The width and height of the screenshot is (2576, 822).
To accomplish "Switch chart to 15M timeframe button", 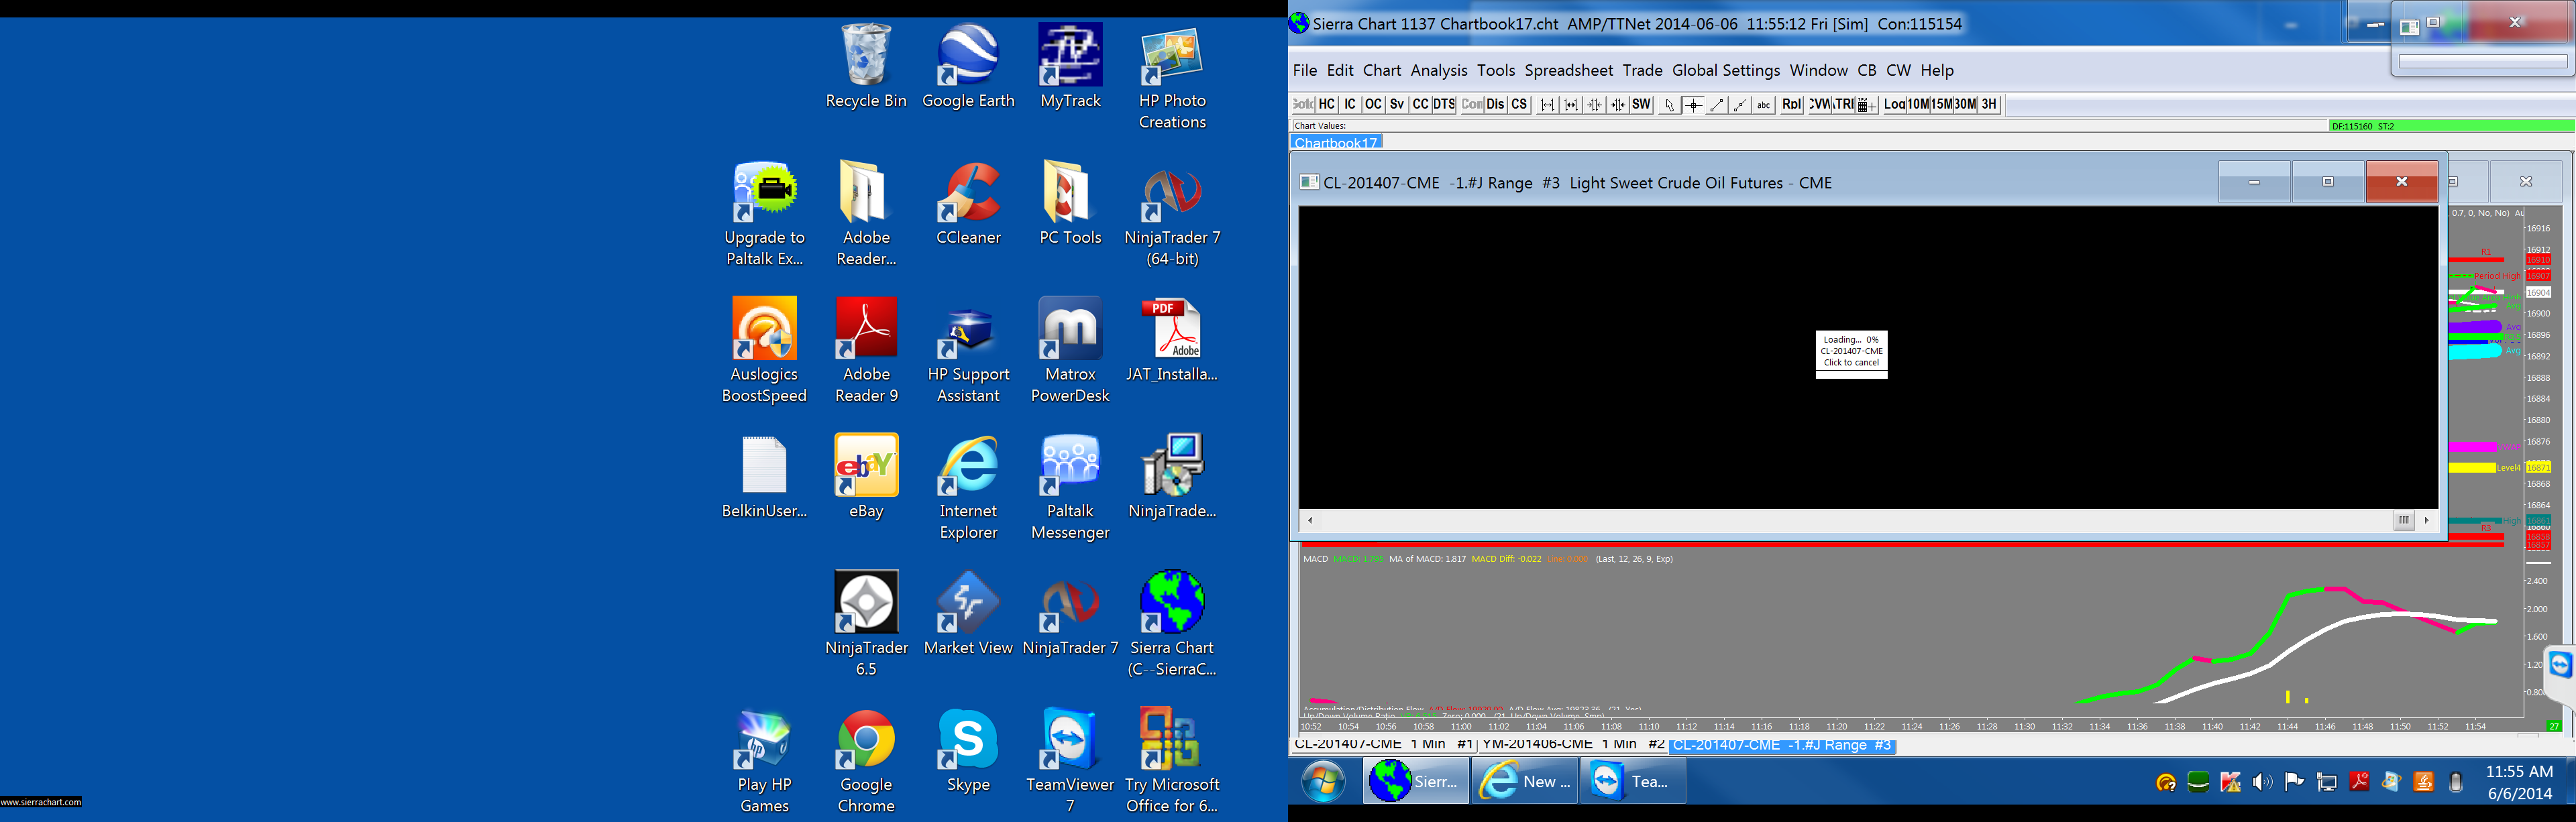I will coord(1941,104).
